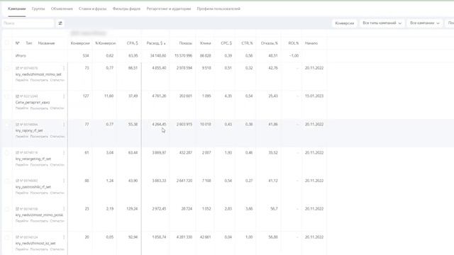
Task: Click the ROI, % column header
Action: (294, 43)
